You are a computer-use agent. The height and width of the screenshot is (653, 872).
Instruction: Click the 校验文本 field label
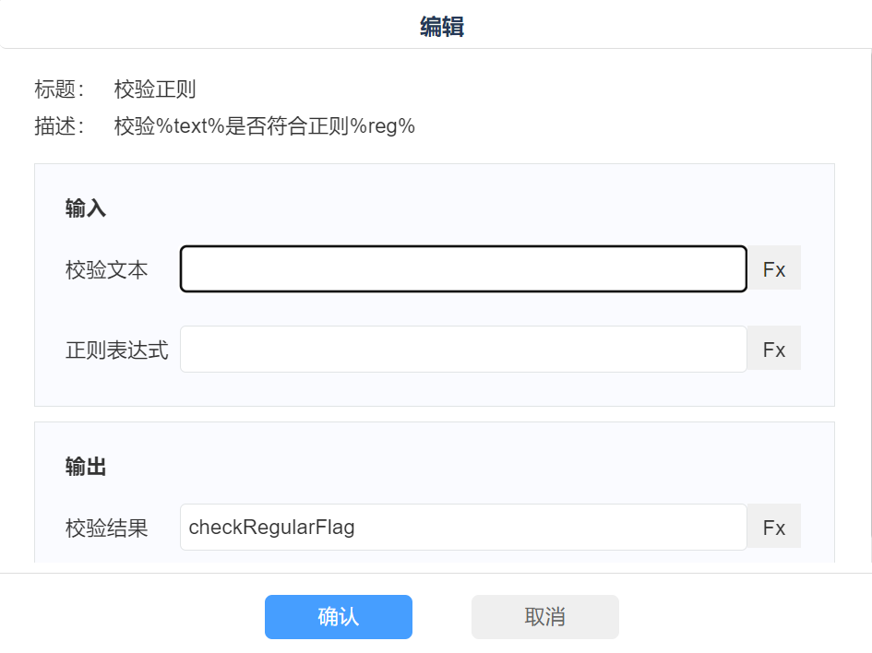point(107,270)
